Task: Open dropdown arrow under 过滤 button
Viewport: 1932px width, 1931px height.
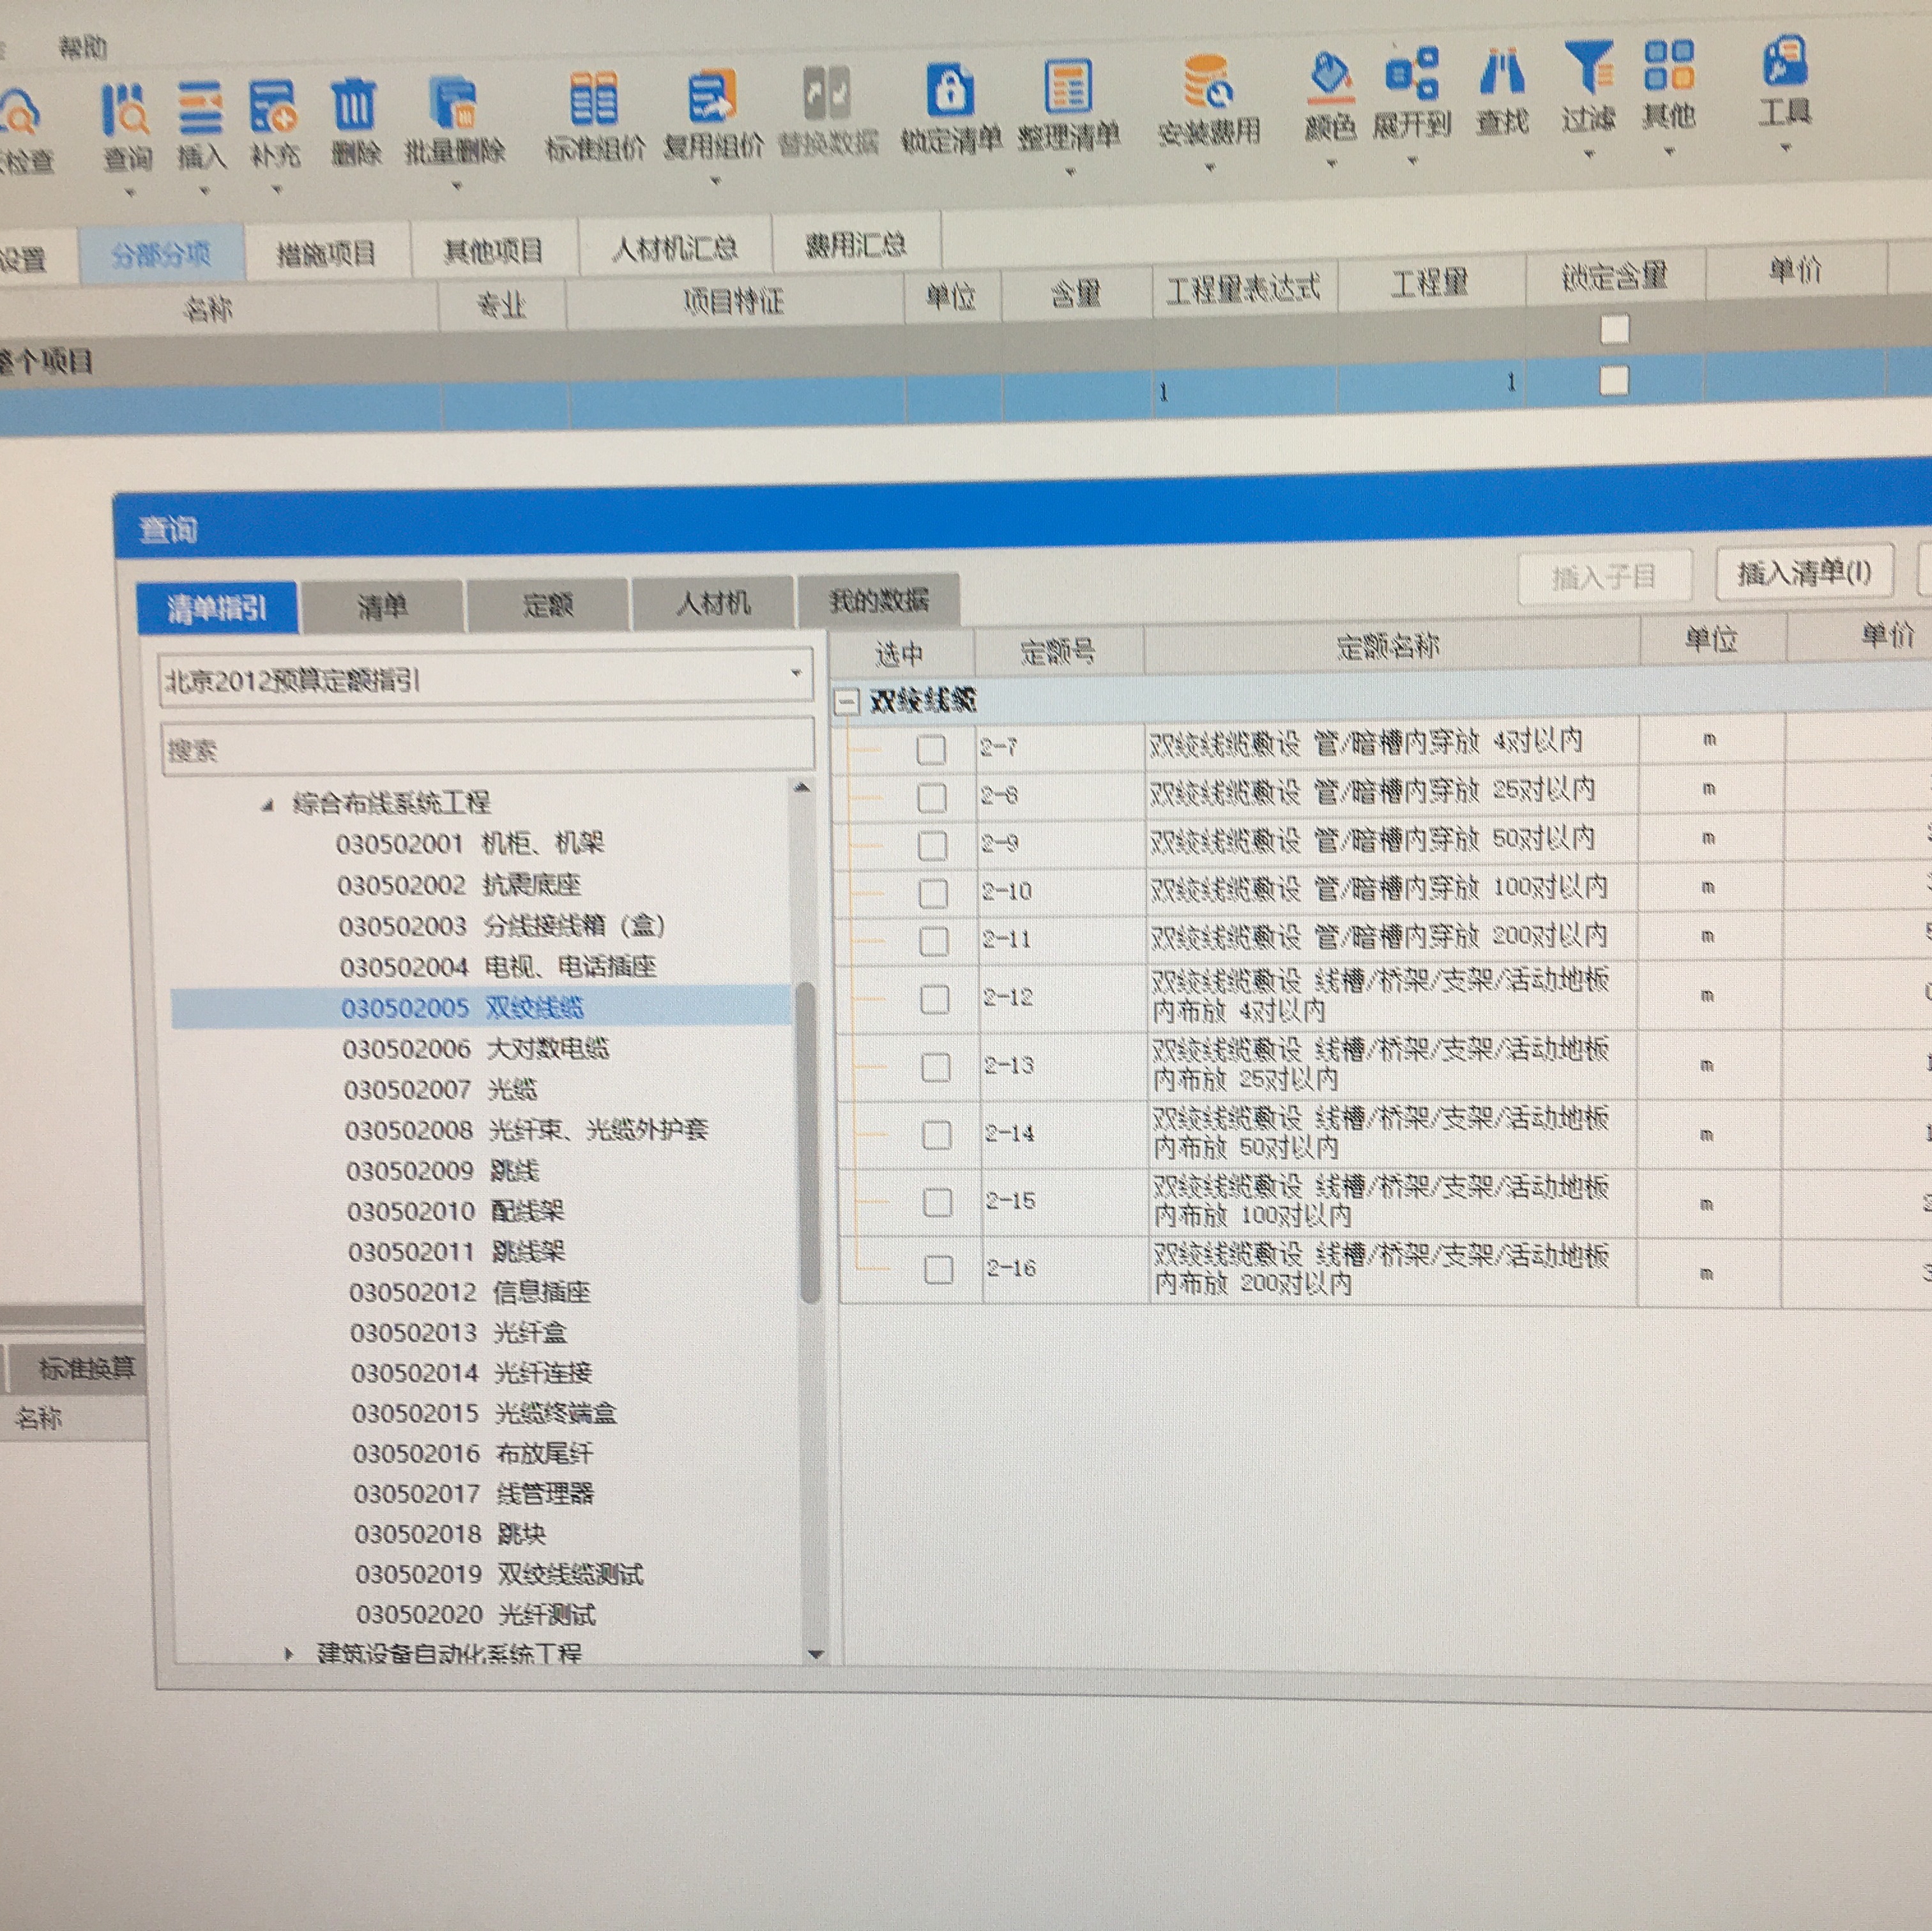Action: pos(1589,154)
